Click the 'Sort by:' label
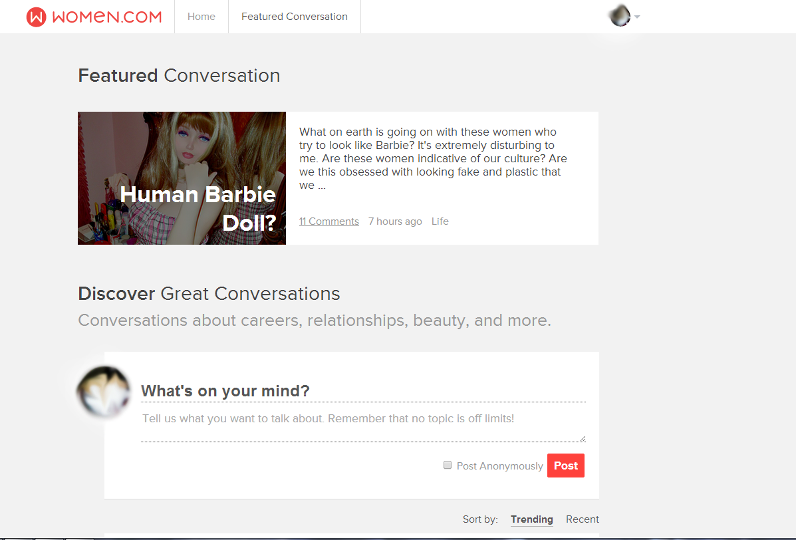Image resolution: width=796 pixels, height=540 pixels. 480,519
